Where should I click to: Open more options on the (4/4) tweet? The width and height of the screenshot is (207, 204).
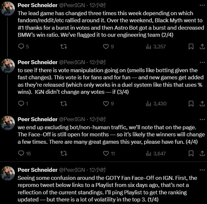(202, 120)
